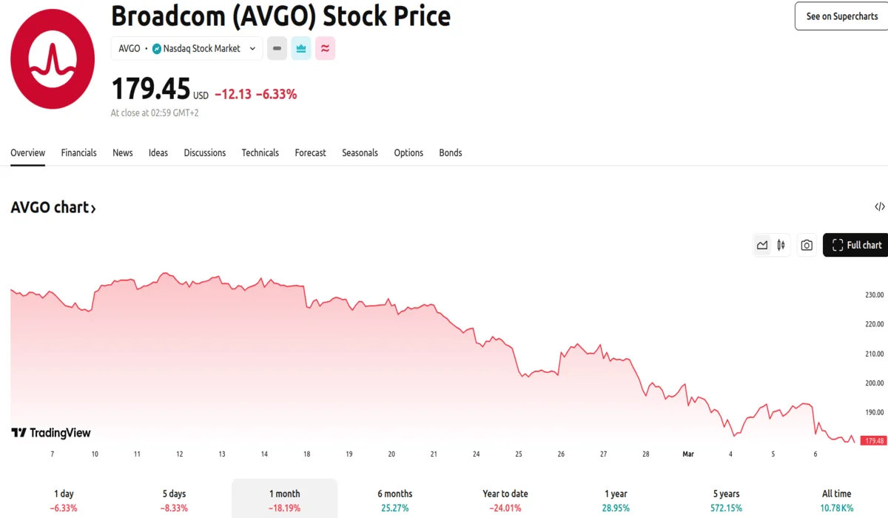Image resolution: width=888 pixels, height=518 pixels.
Task: Select the 5 days timeframe
Action: [174, 497]
